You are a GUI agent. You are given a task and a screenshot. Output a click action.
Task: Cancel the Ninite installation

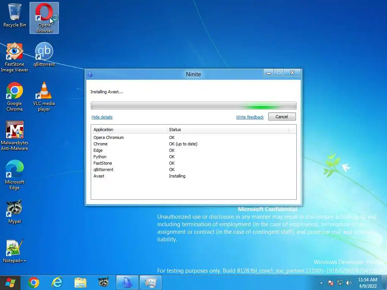(282, 117)
